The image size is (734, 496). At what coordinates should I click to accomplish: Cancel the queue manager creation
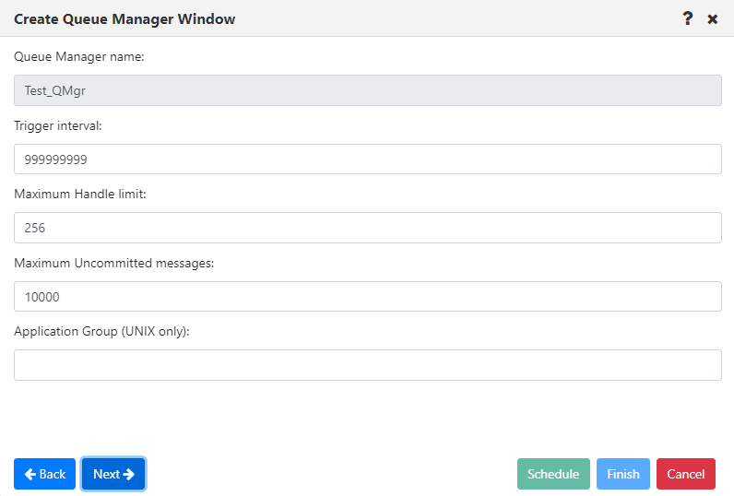pos(686,474)
